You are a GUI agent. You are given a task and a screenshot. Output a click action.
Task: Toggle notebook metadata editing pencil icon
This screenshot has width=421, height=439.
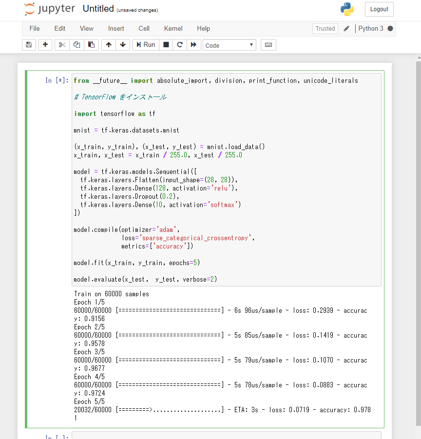(347, 29)
